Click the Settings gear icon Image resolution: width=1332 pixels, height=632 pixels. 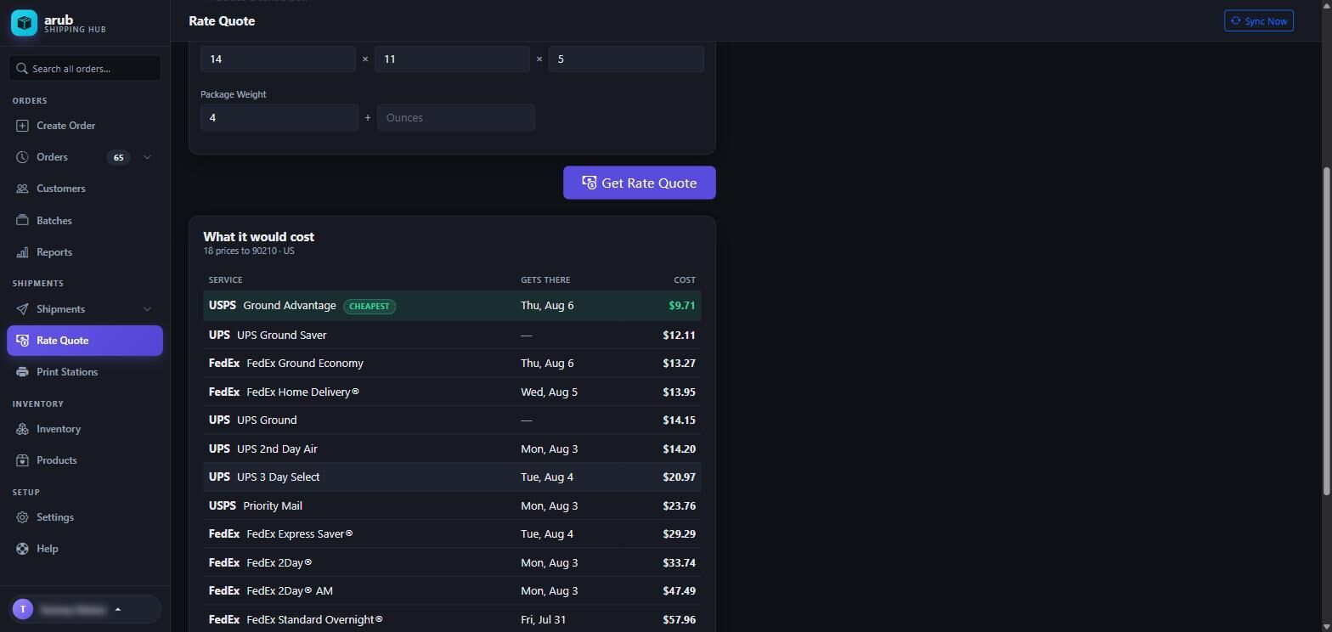click(22, 517)
